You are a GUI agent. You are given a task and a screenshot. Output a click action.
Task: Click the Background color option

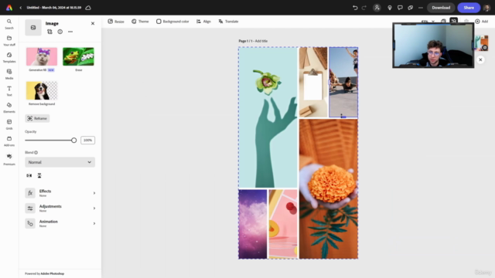tap(172, 22)
